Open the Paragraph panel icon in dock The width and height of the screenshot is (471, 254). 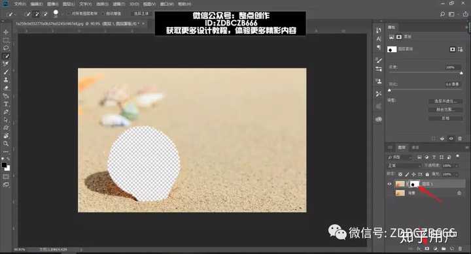[x=379, y=48]
